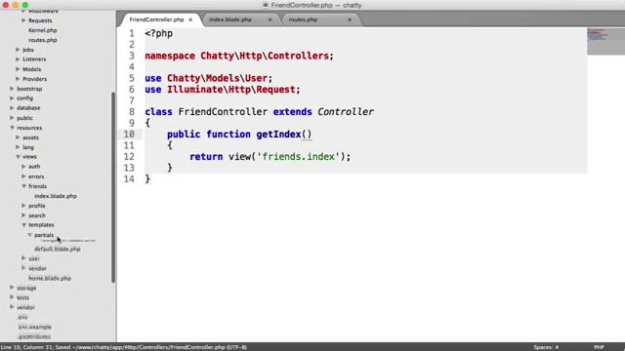Screen dimensions: 625x351
Task: Collapse the templates folder arrow
Action: pos(23,225)
